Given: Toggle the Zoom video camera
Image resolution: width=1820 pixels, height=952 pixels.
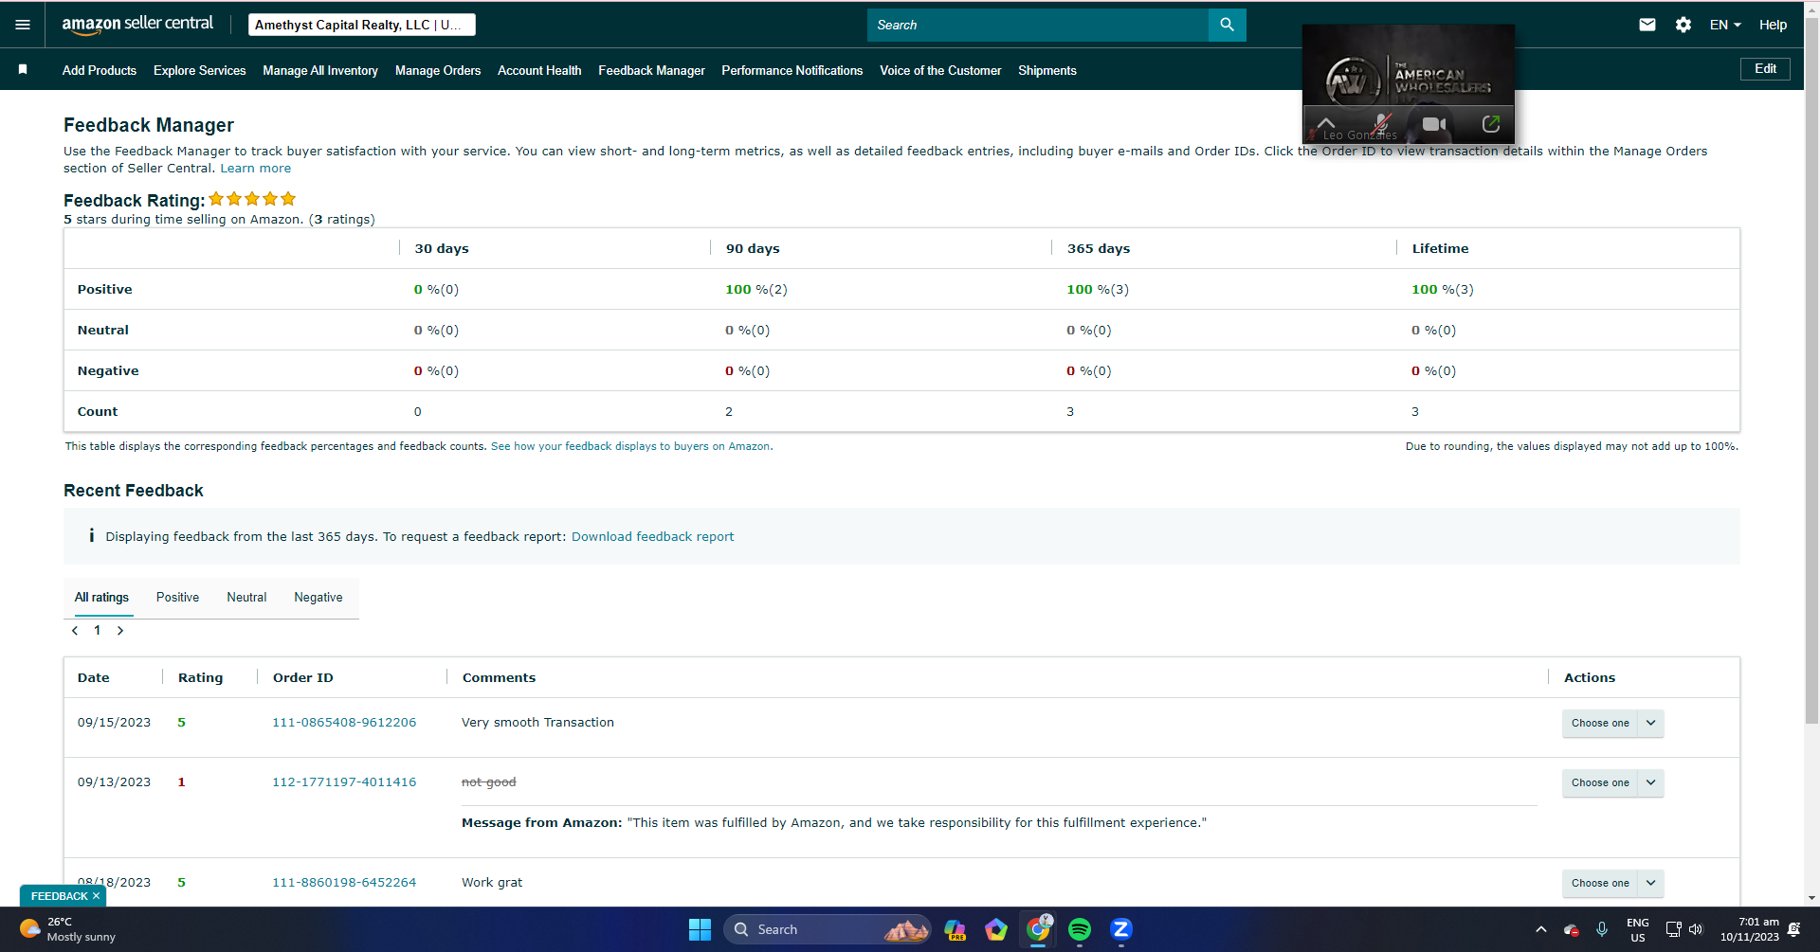Looking at the screenshot, I should click(x=1434, y=124).
